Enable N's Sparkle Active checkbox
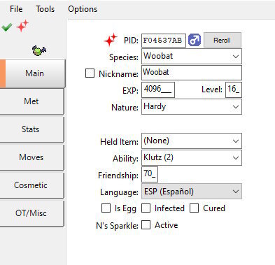 [x=146, y=225]
